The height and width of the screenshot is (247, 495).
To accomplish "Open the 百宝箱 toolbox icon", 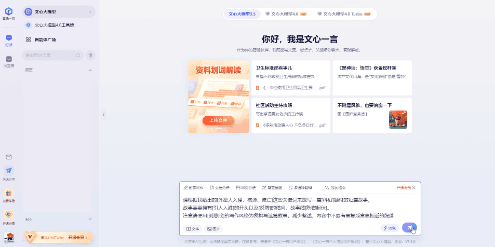I will pyautogui.click(x=8, y=62).
